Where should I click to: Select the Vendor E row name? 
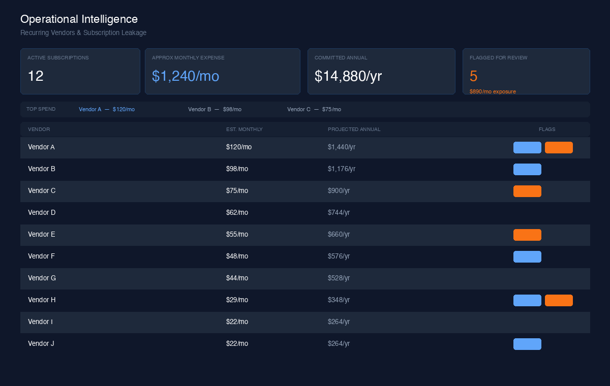[42, 235]
